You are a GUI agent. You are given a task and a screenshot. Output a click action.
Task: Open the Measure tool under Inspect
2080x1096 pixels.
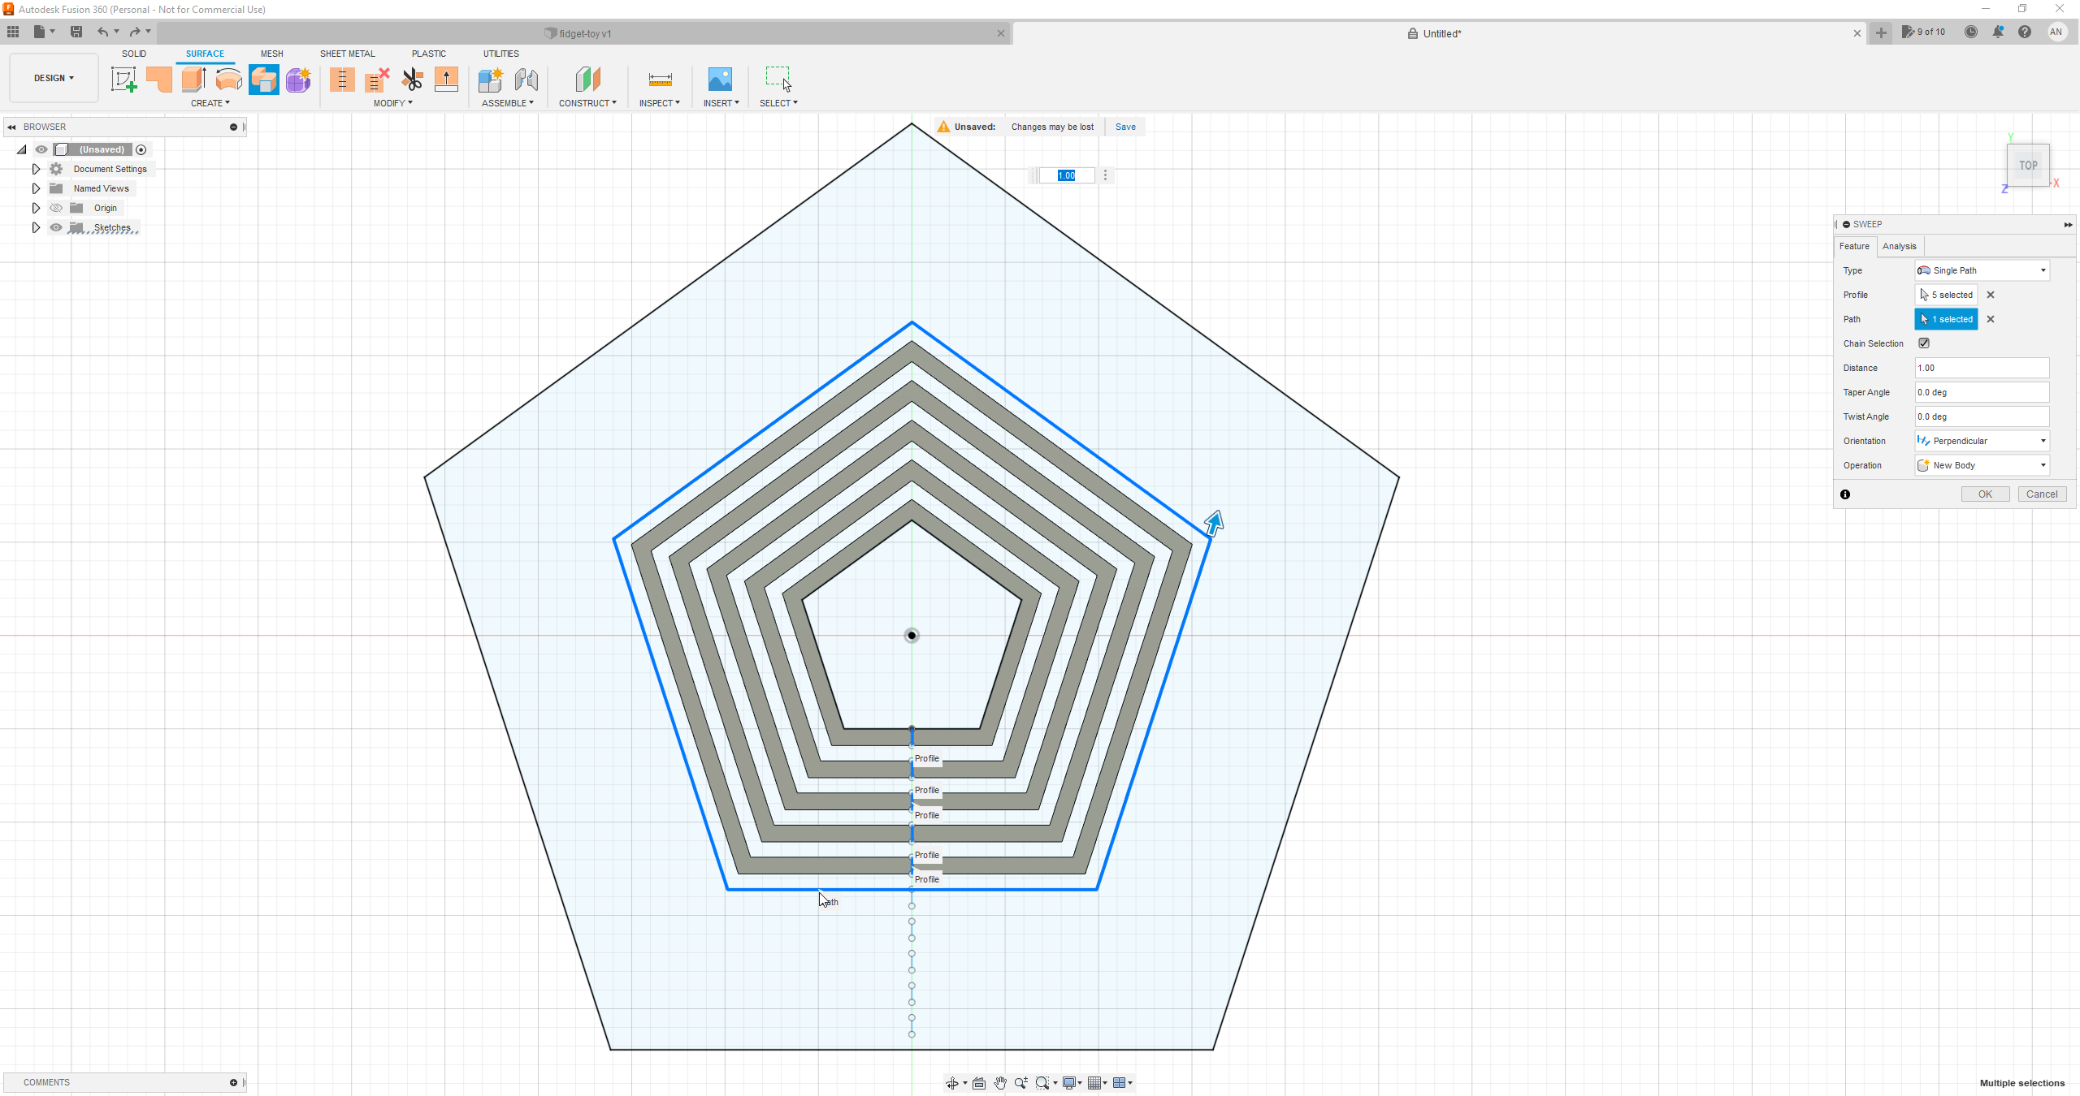660,79
